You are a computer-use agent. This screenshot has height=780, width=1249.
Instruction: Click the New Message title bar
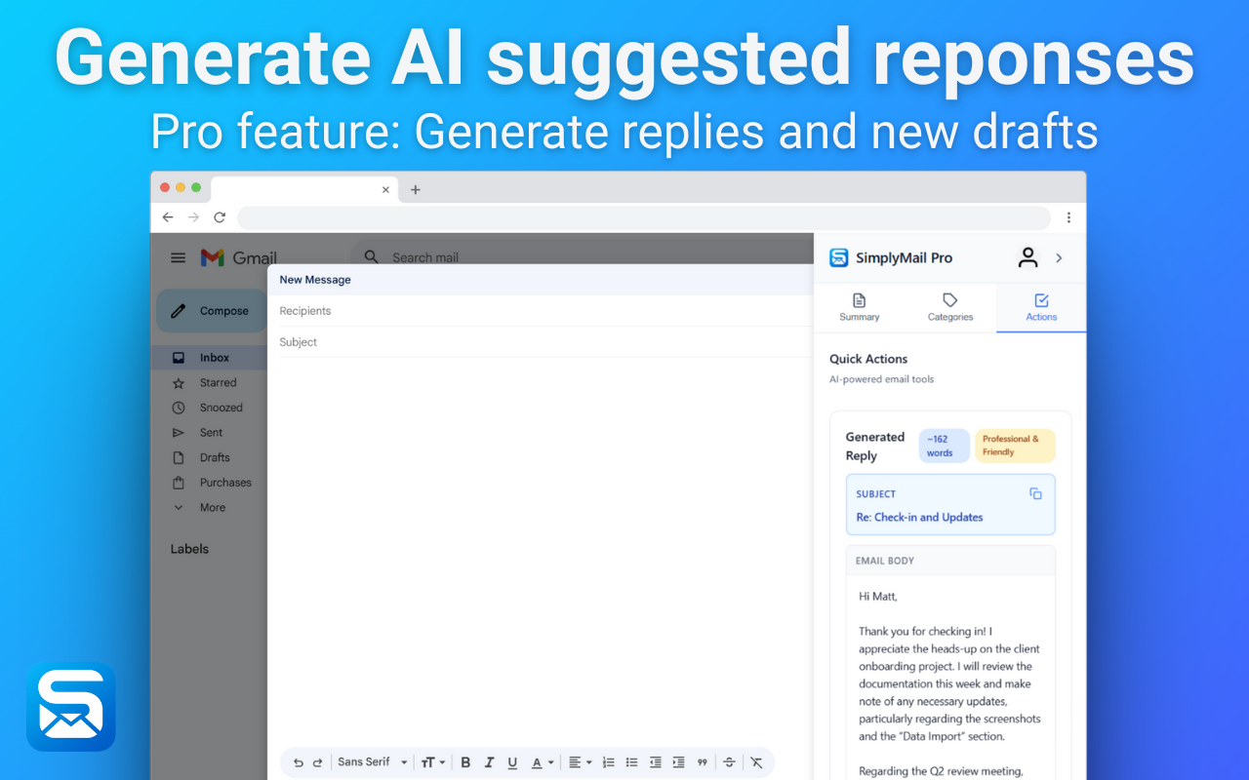tap(541, 280)
